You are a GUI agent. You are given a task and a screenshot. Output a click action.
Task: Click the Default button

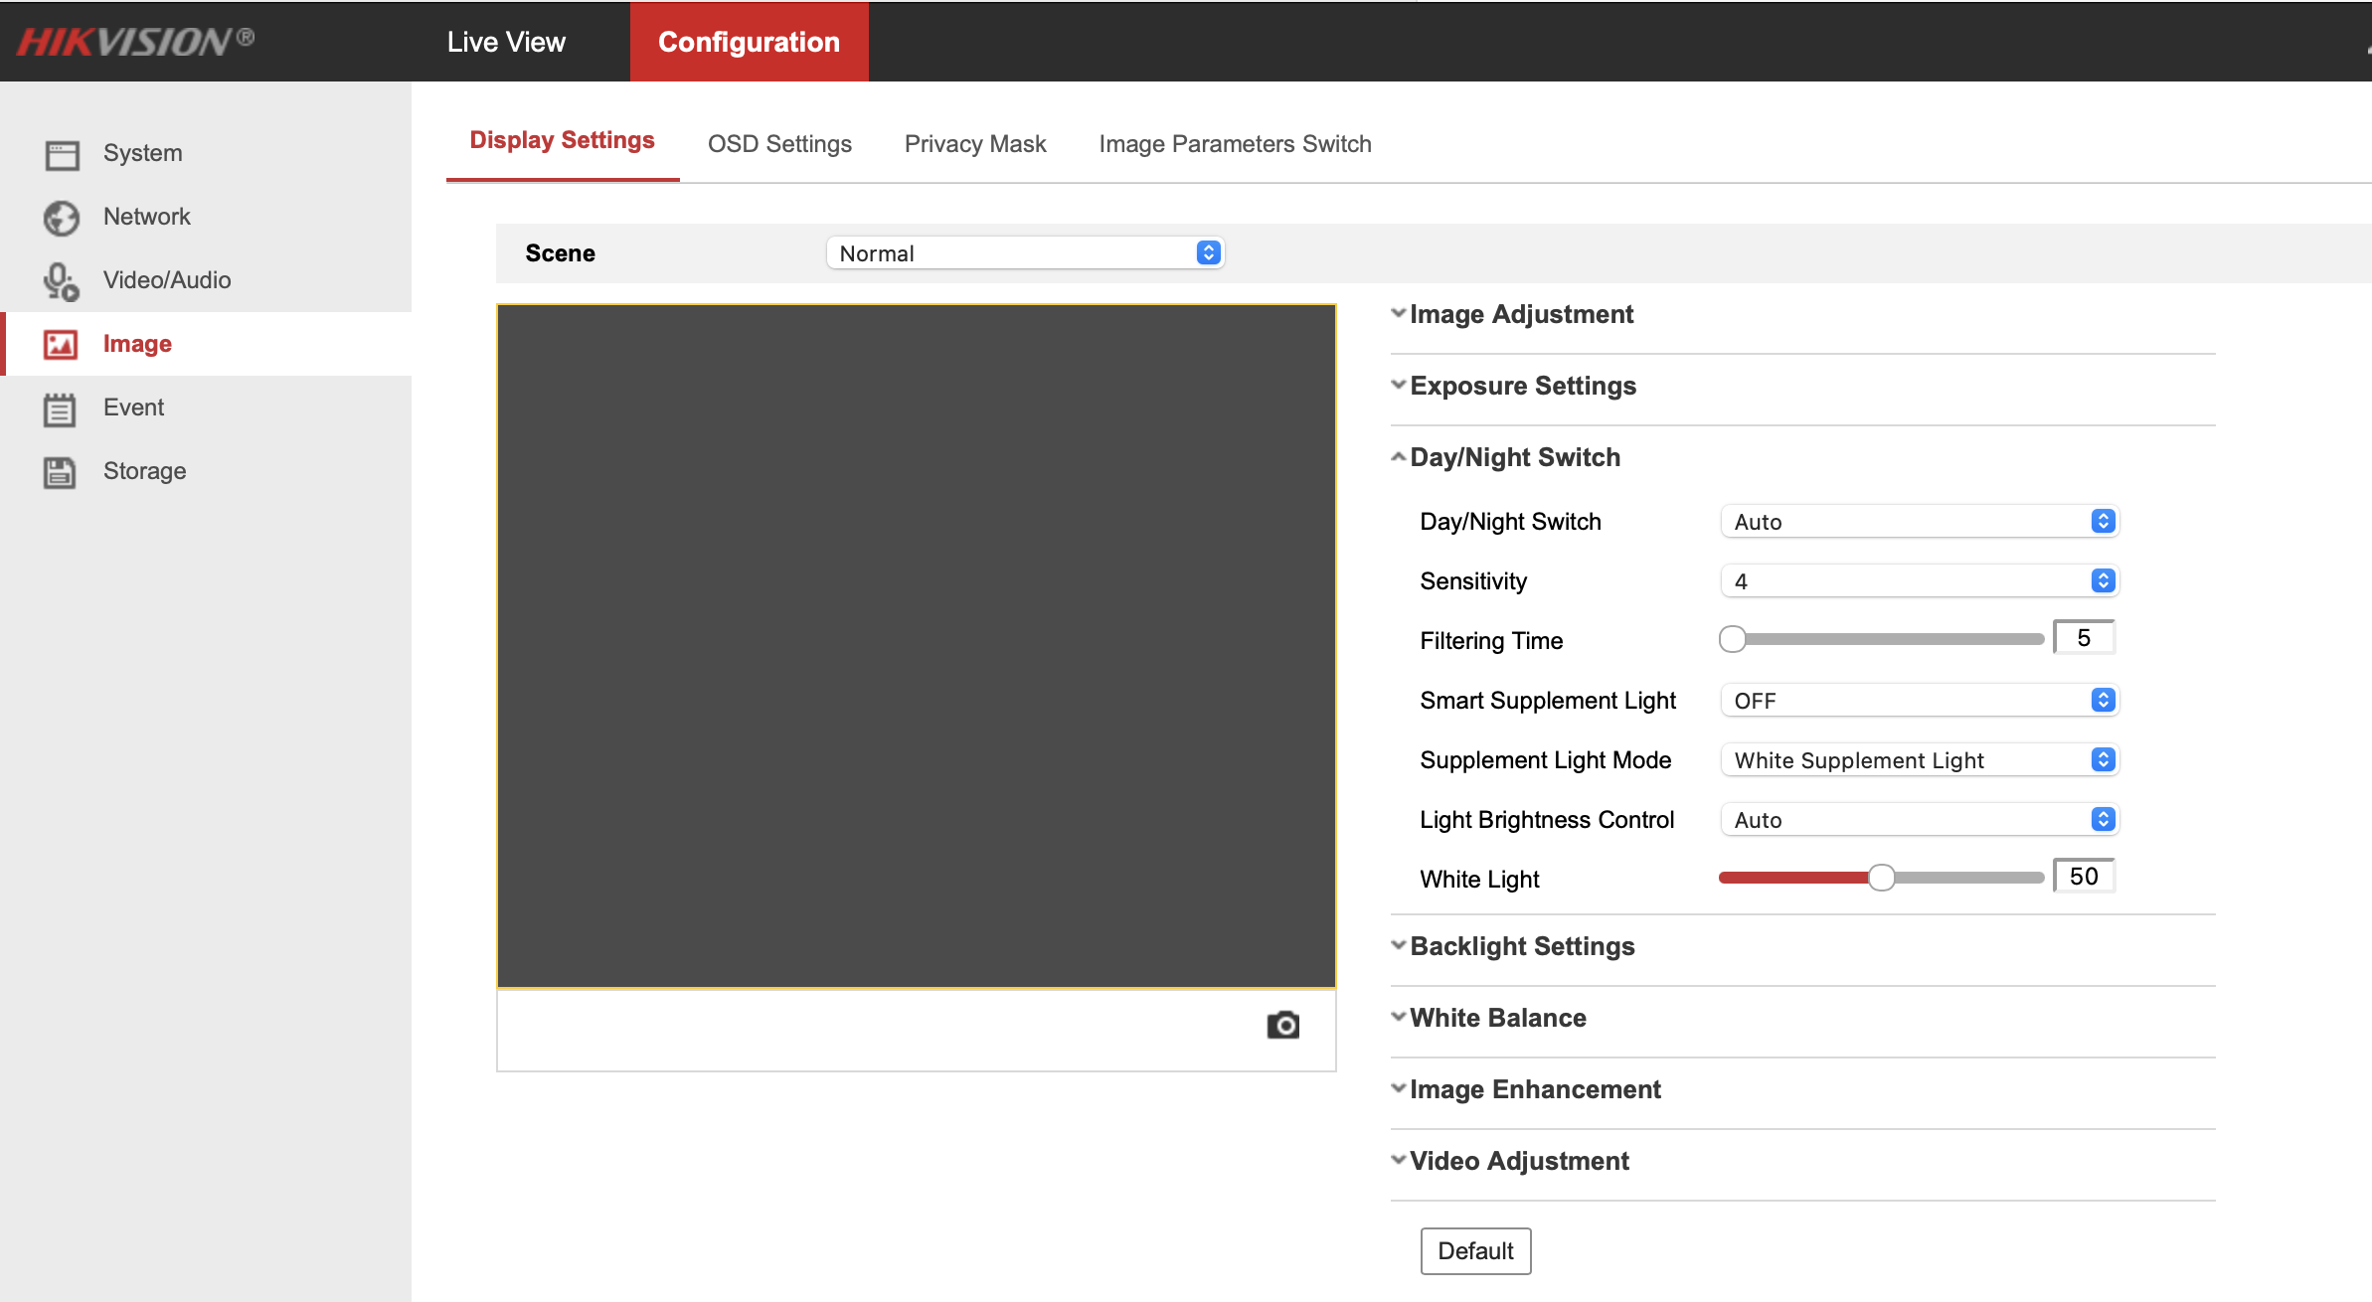click(1475, 1250)
